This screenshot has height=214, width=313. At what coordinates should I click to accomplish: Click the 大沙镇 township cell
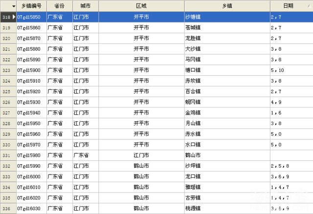[227, 49]
